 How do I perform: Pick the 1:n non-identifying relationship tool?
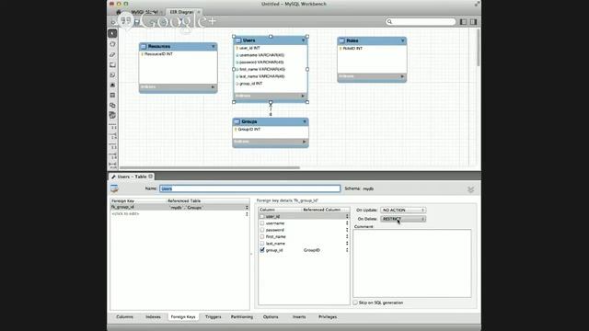coord(112,136)
